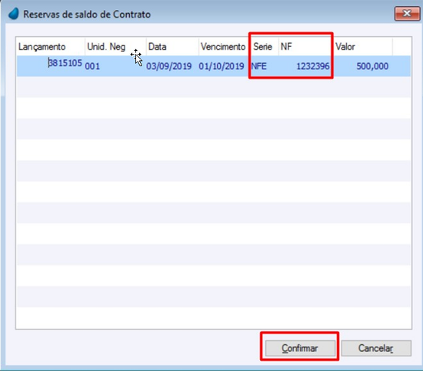The width and height of the screenshot is (423, 371).
Task: Close the Reservas de saldo dialog
Action: [407, 14]
